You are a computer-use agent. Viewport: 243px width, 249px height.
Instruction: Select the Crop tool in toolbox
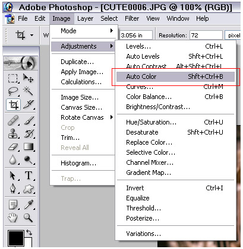13,104
